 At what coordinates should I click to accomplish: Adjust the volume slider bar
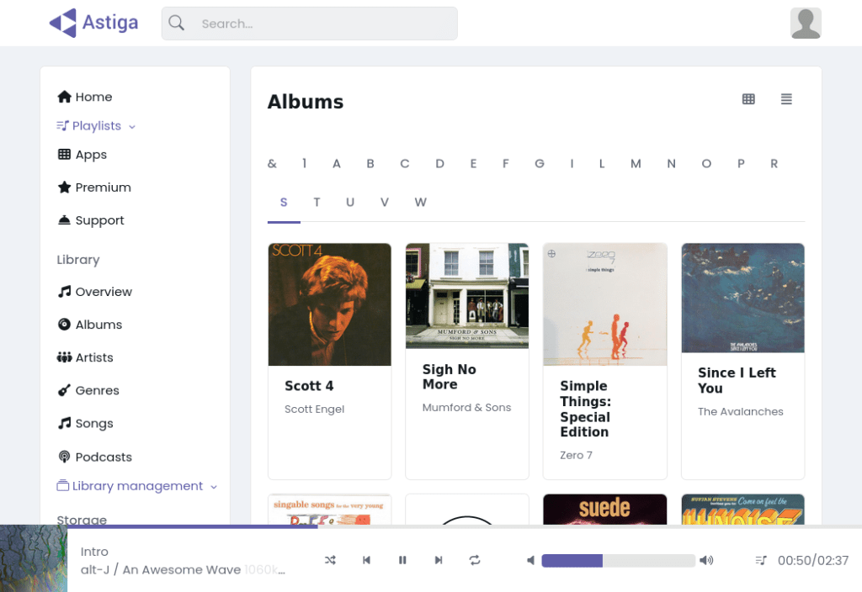click(618, 561)
